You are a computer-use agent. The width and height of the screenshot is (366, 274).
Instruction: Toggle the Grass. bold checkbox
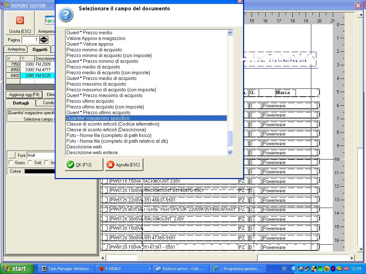(11, 162)
